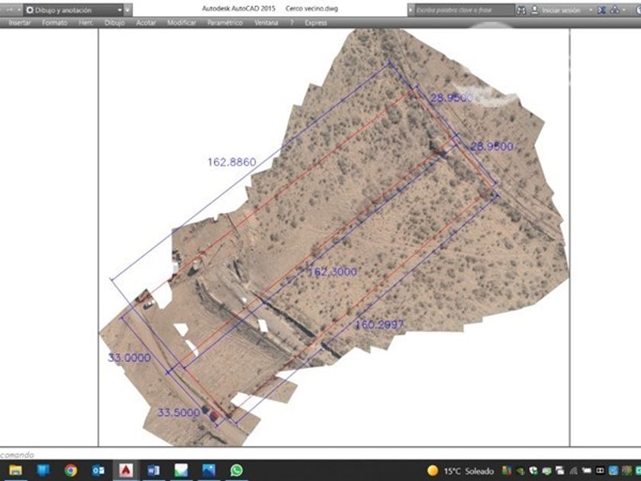The width and height of the screenshot is (641, 481).
Task: Open the Formato menu
Action: click(54, 23)
